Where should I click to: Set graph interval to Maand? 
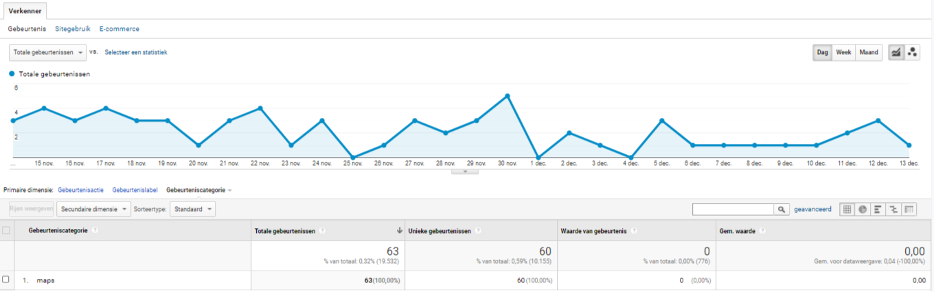coord(869,52)
